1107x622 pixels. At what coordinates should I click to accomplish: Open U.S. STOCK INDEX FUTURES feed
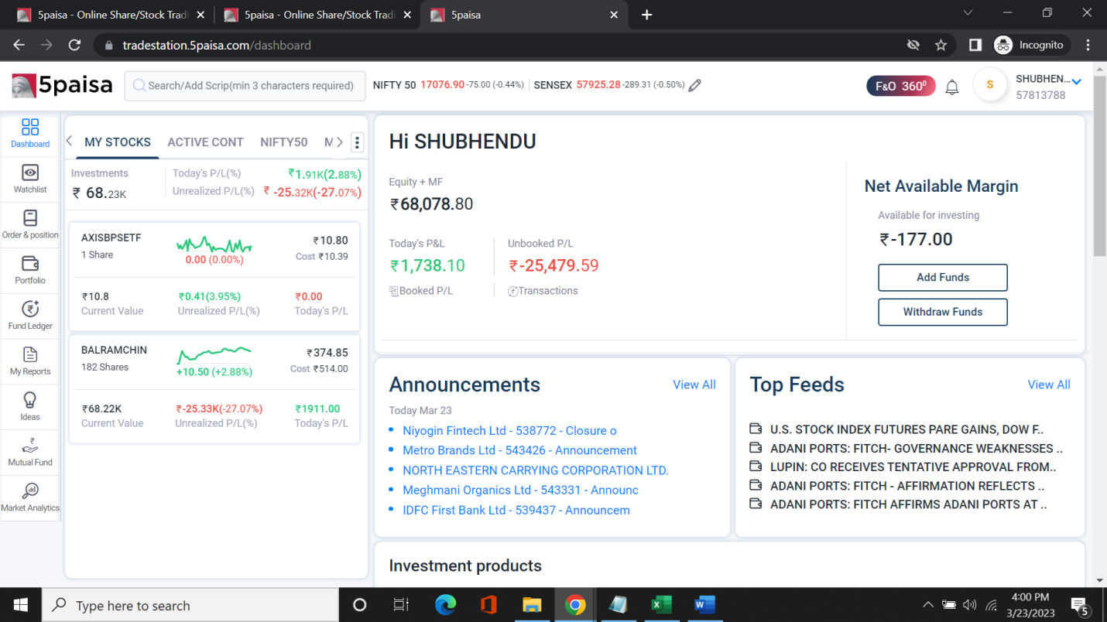click(x=907, y=429)
